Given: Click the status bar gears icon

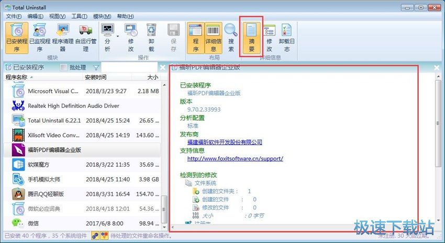Looking at the screenshot, I should point(95,235).
